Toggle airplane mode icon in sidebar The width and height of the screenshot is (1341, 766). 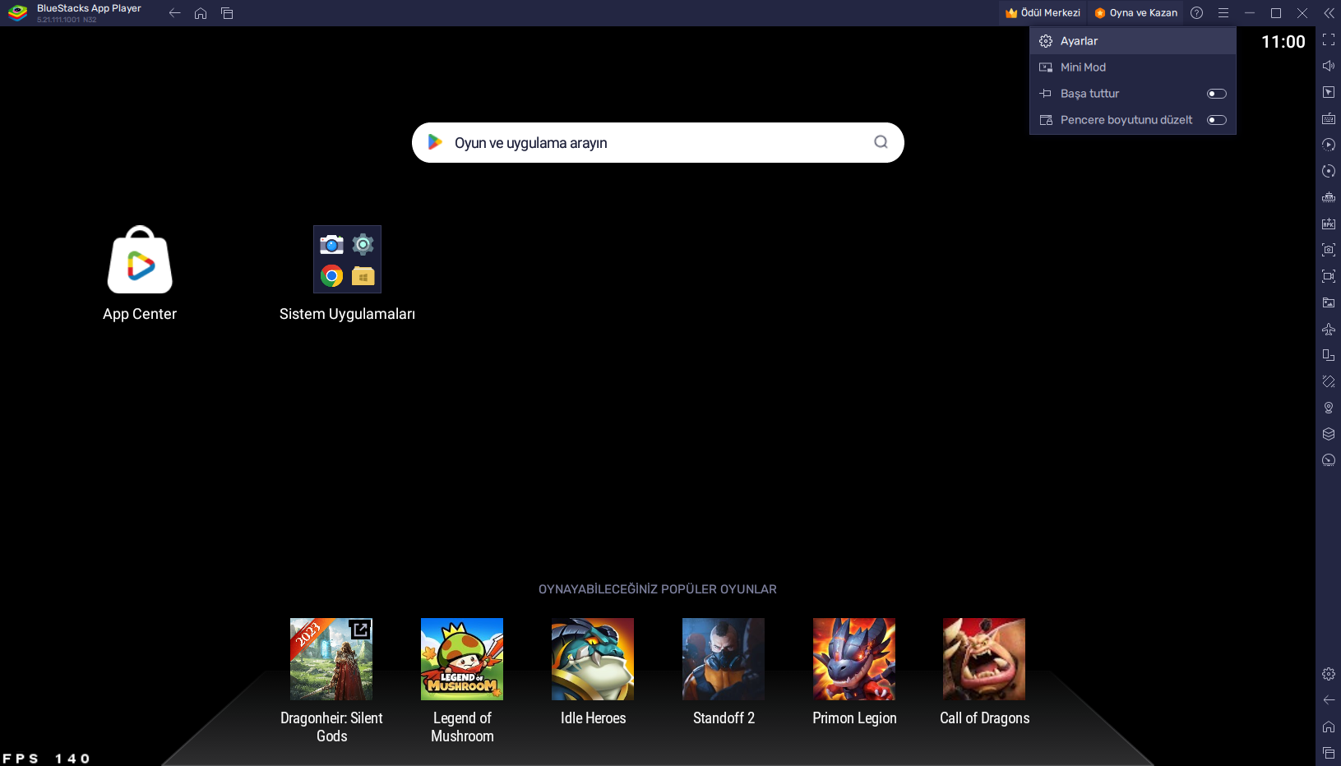click(x=1328, y=329)
